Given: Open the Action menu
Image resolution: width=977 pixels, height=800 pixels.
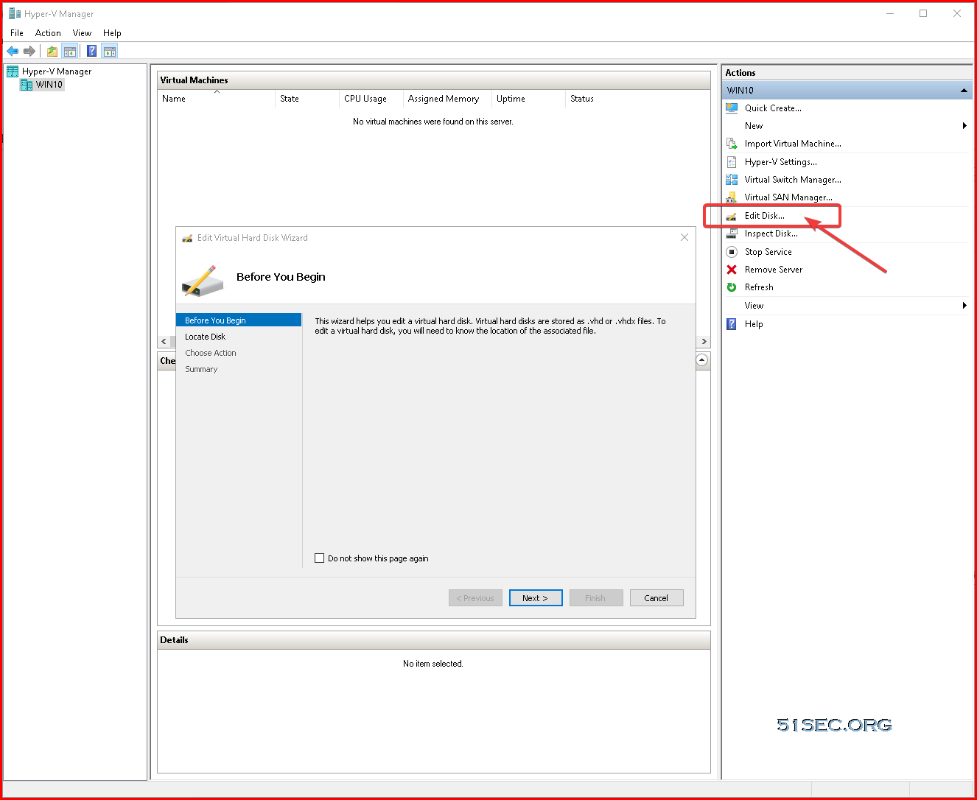Looking at the screenshot, I should [48, 33].
